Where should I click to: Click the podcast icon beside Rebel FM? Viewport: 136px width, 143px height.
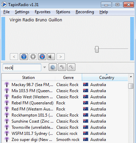tap(7, 103)
